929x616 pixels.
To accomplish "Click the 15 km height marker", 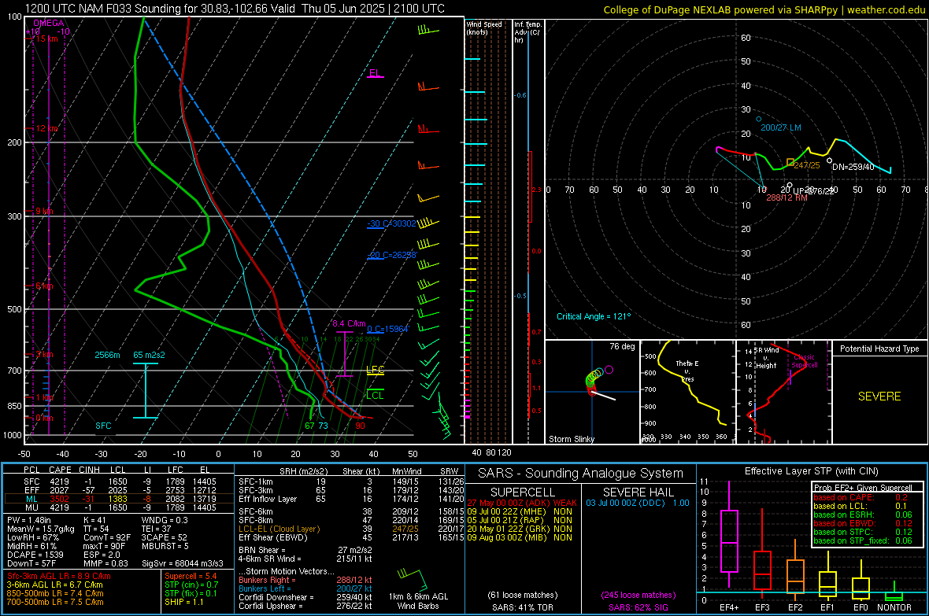I will point(46,39).
